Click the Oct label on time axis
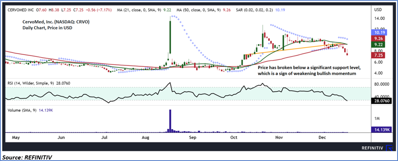Viewport: 398px width, 161px height. pos(234,137)
